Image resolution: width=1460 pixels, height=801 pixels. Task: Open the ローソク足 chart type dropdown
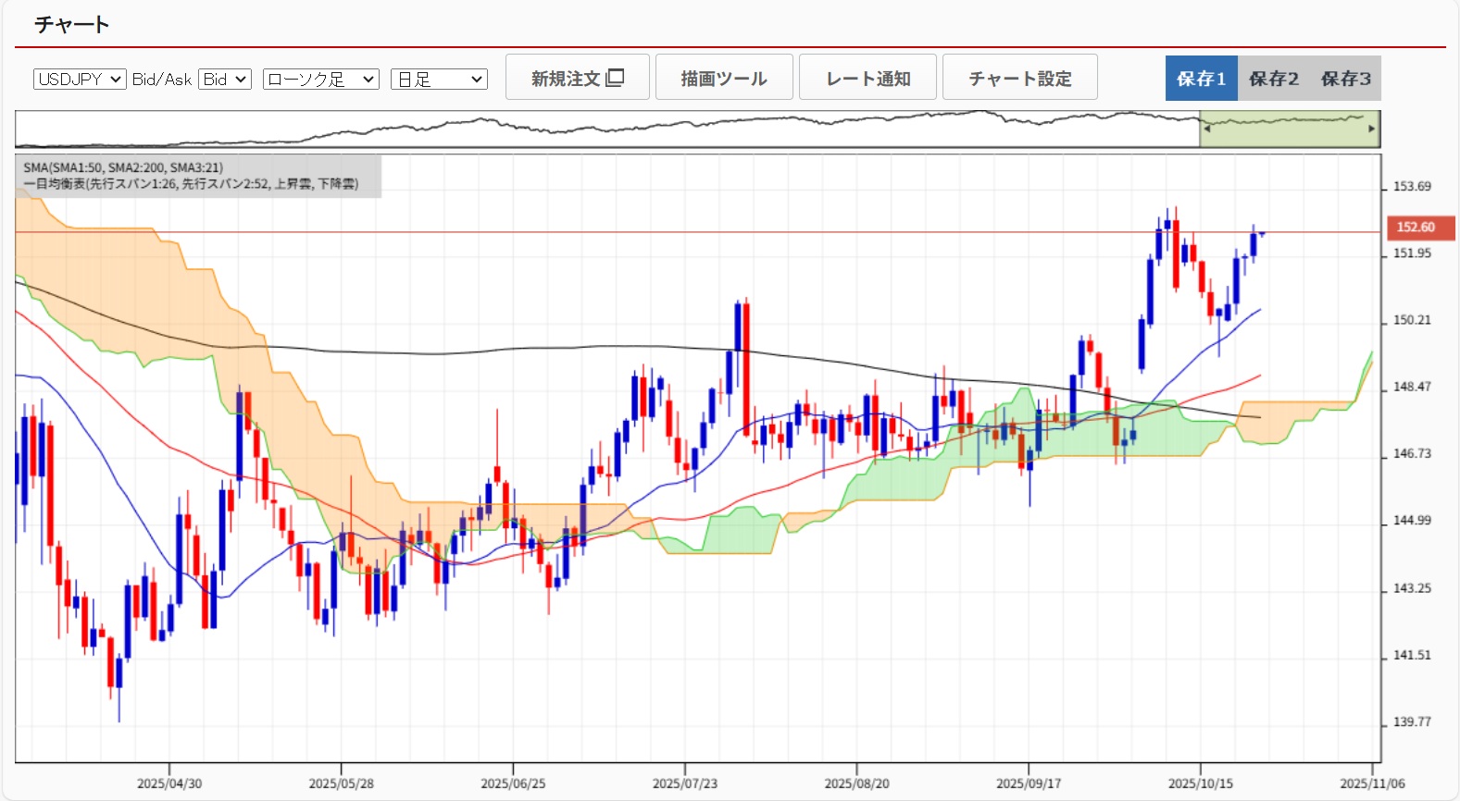pyautogui.click(x=320, y=80)
